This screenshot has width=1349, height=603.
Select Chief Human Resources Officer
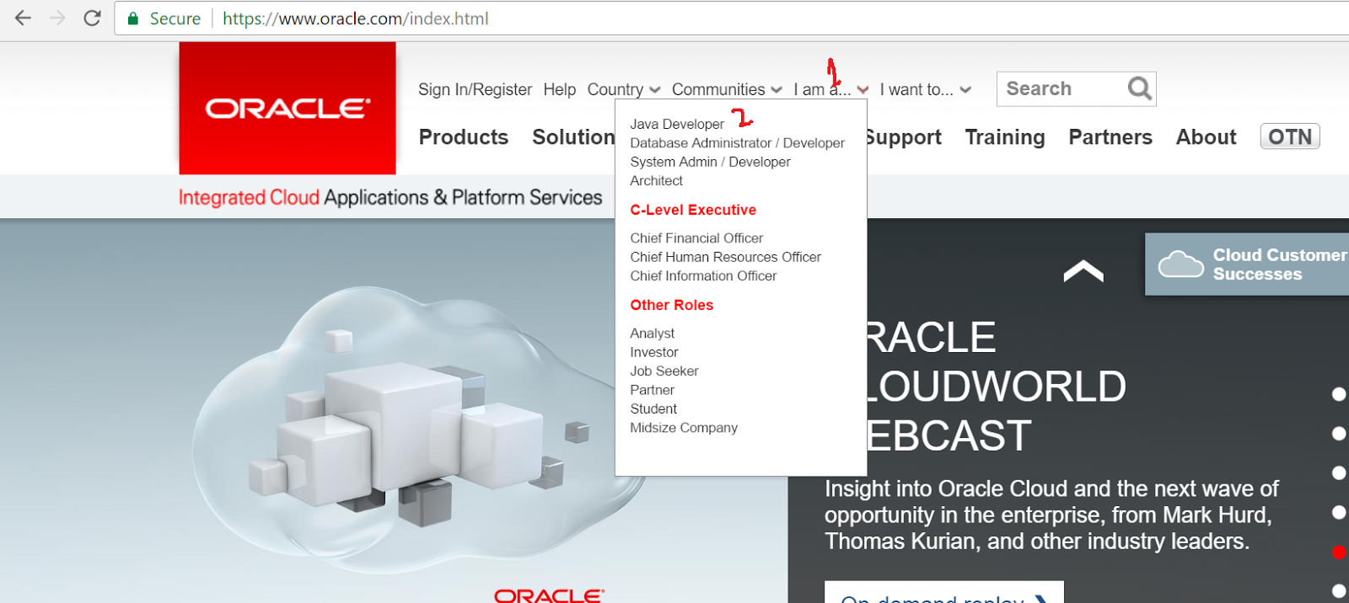pyautogui.click(x=725, y=257)
